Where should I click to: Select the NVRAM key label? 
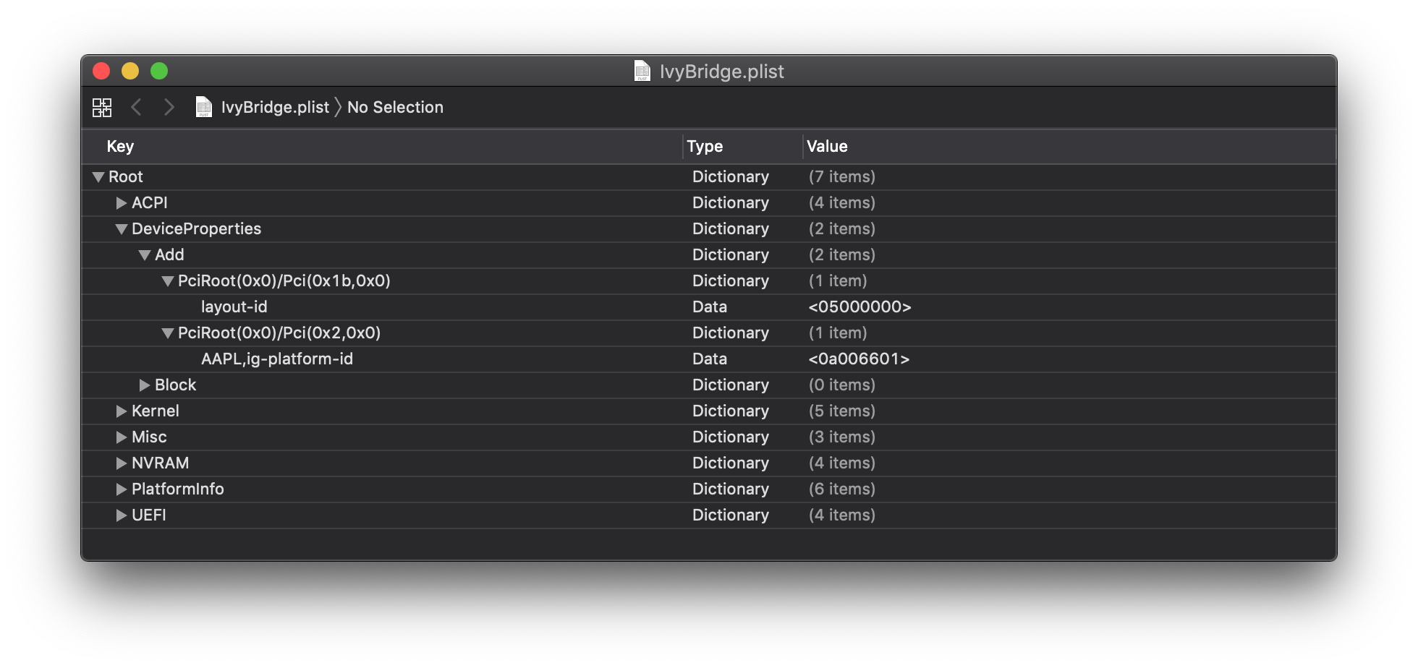pos(161,463)
